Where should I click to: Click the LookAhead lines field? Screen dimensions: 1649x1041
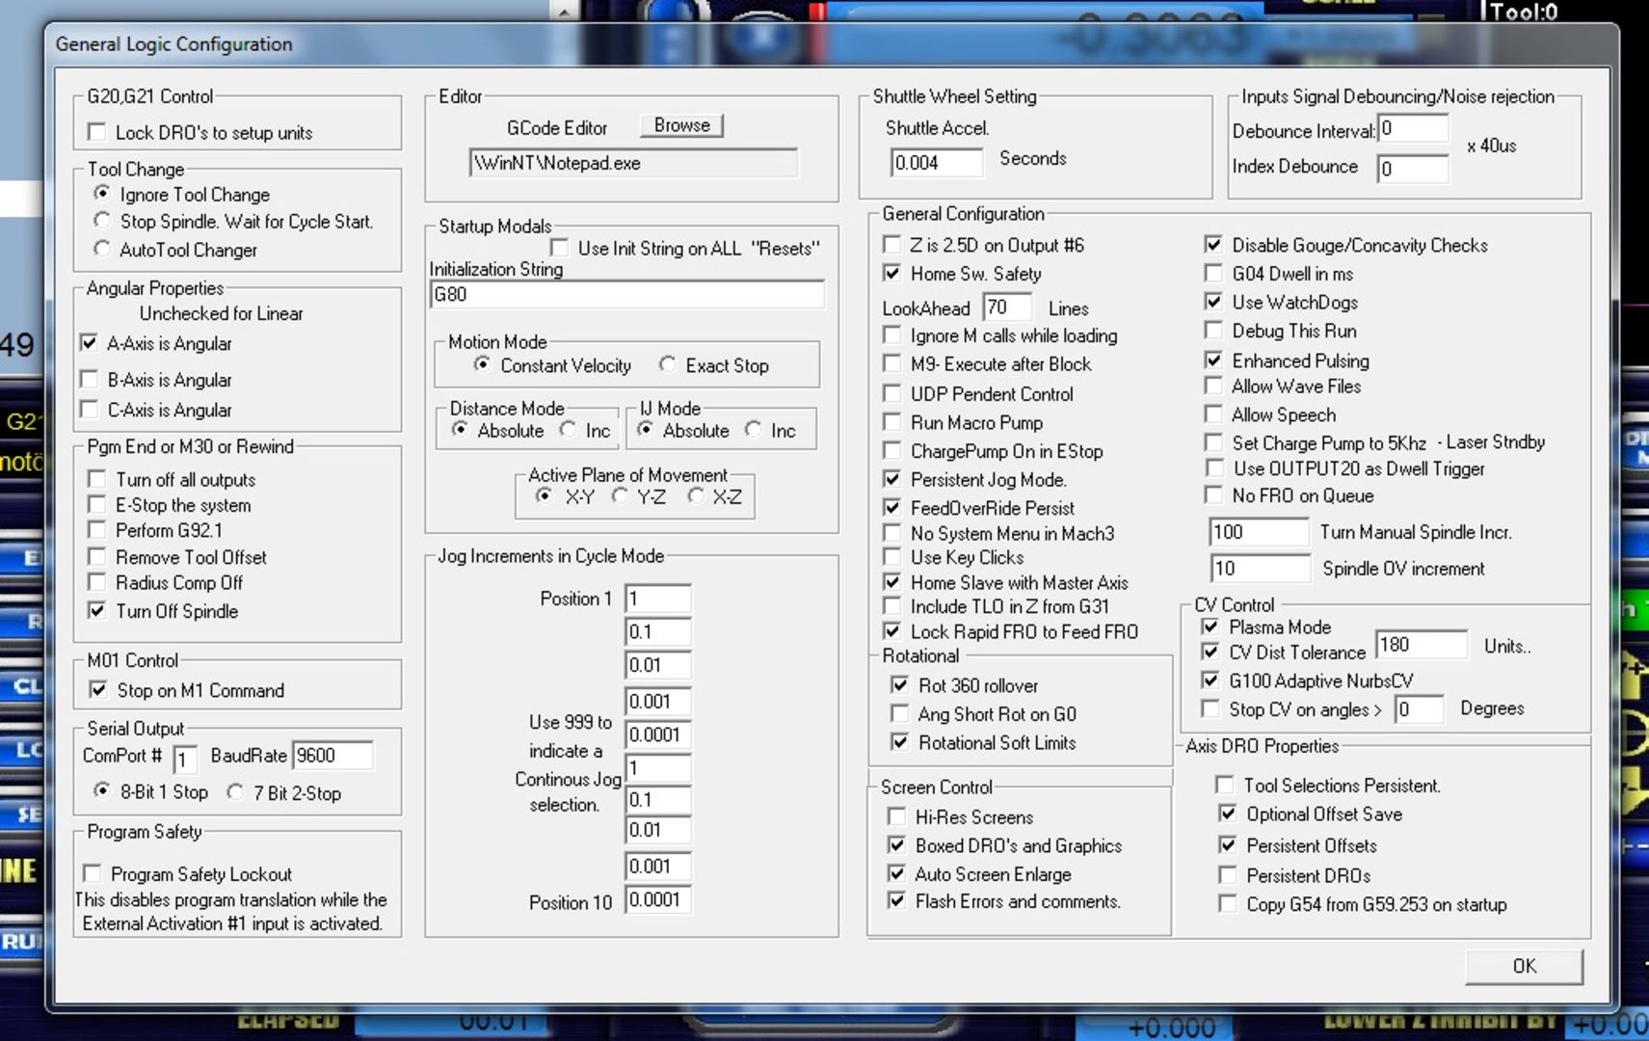pos(1006,307)
